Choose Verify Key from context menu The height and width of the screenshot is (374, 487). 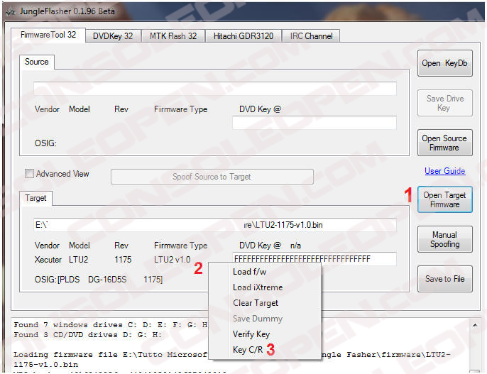coord(265,334)
